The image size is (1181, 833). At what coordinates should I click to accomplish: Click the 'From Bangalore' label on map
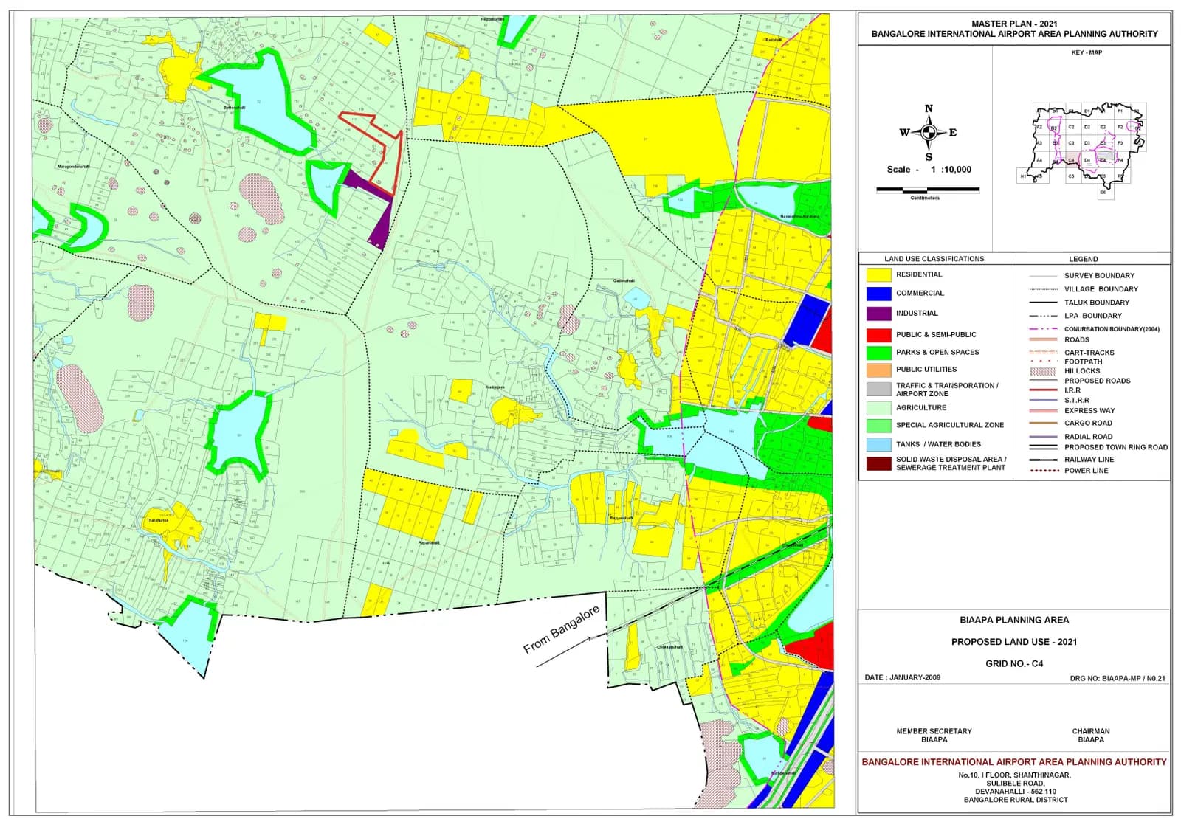[x=562, y=630]
